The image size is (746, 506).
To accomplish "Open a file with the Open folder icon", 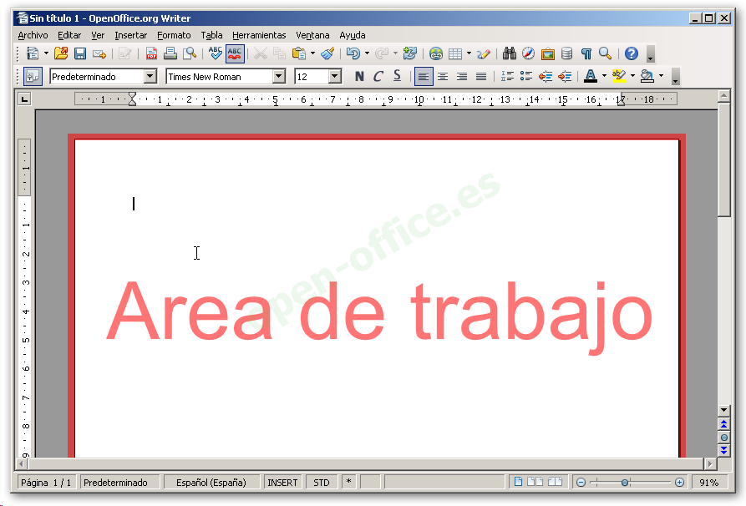I will pos(61,53).
